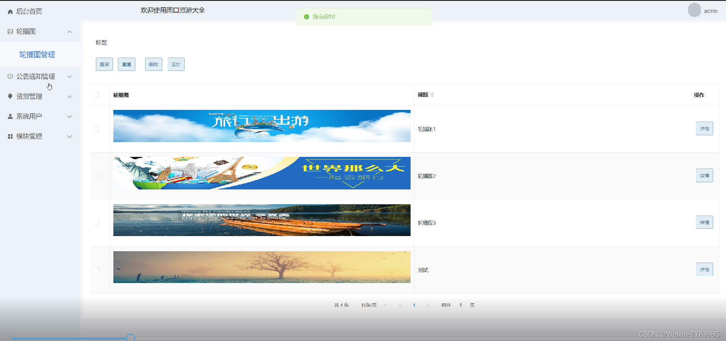
Task: Click the 添加 add button
Action: 176,64
